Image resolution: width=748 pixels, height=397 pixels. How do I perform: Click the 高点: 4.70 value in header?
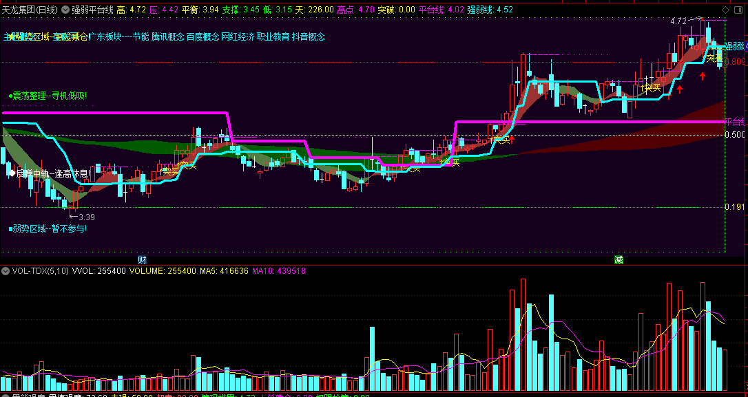pyautogui.click(x=356, y=10)
